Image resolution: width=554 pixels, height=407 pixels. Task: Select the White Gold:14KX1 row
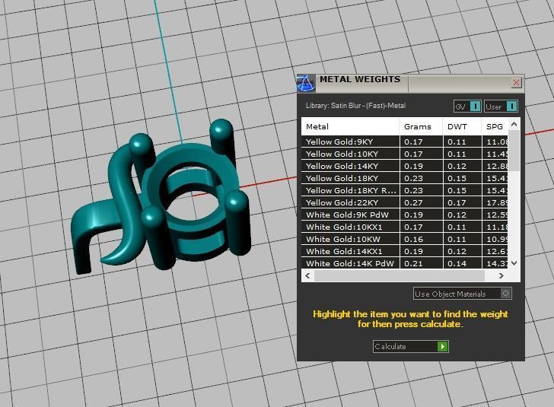(405, 251)
